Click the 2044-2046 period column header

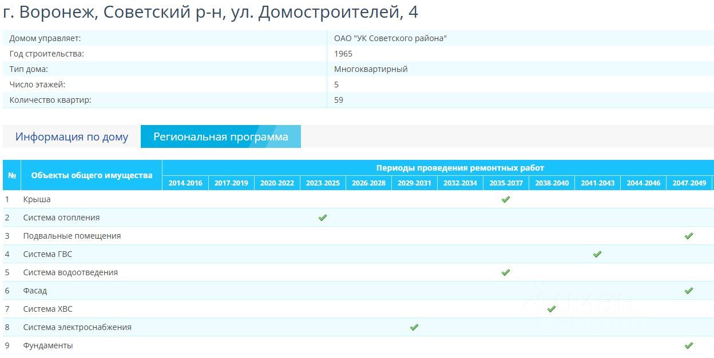(x=643, y=183)
